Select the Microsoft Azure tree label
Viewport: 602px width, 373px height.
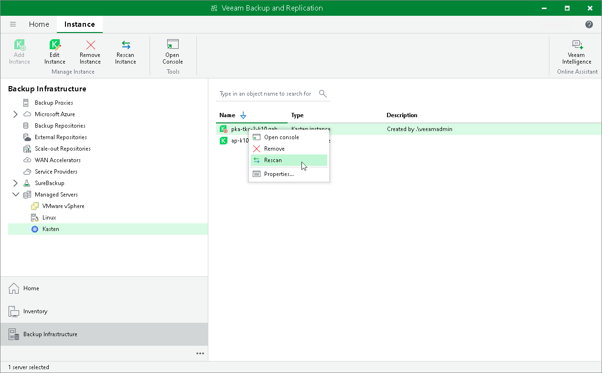(x=55, y=114)
